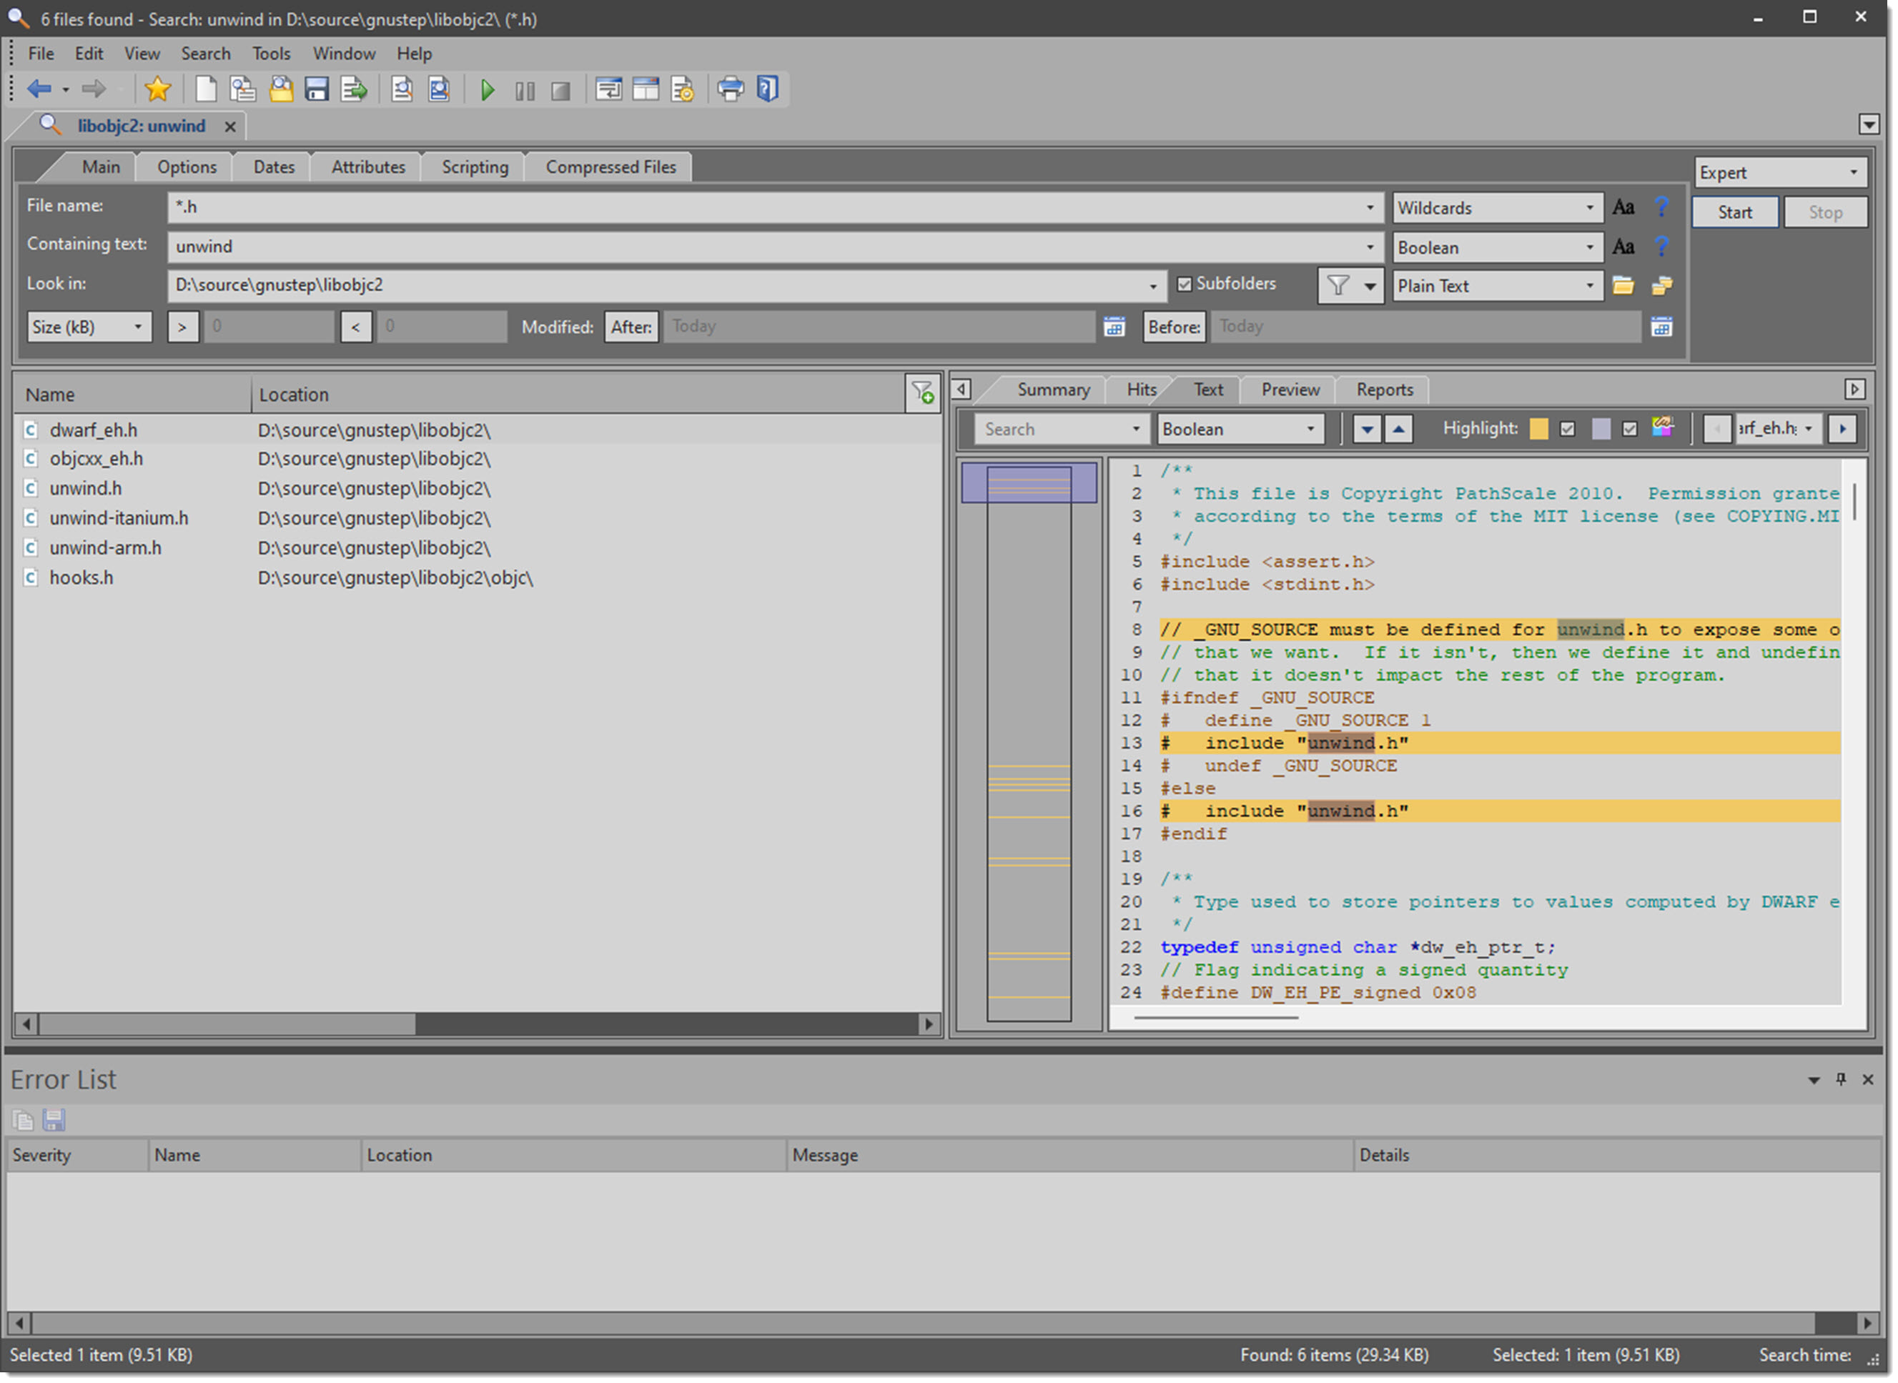Jump to next hit with down arrow
This screenshot has width=1898, height=1383.
click(x=1367, y=430)
